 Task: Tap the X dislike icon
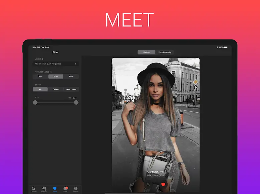pyautogui.click(x=148, y=184)
